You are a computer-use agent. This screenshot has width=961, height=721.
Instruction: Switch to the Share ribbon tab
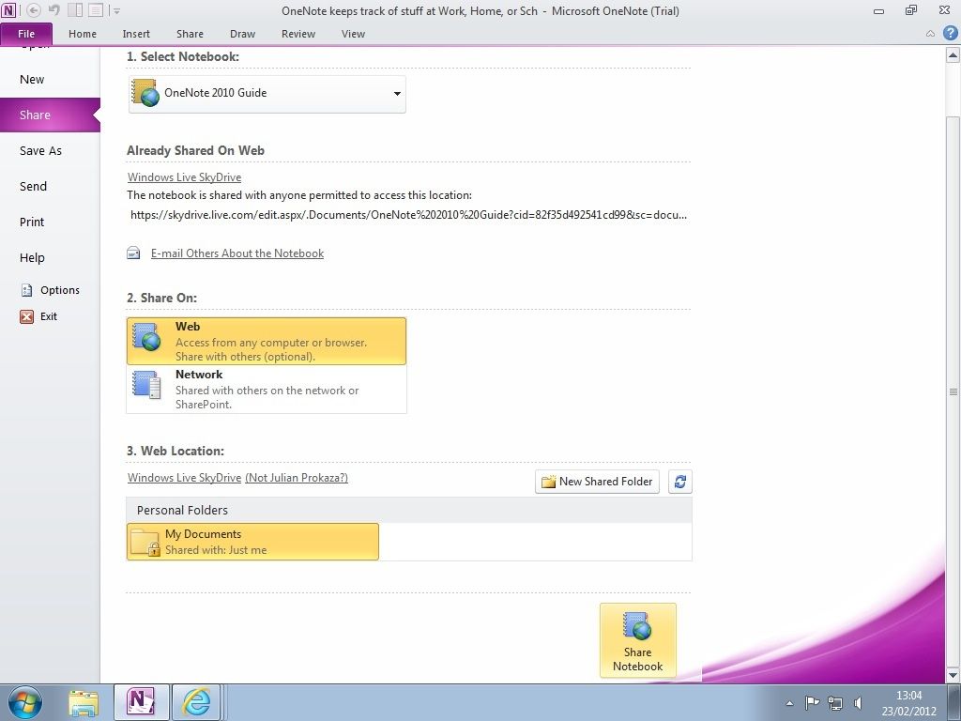tap(190, 34)
